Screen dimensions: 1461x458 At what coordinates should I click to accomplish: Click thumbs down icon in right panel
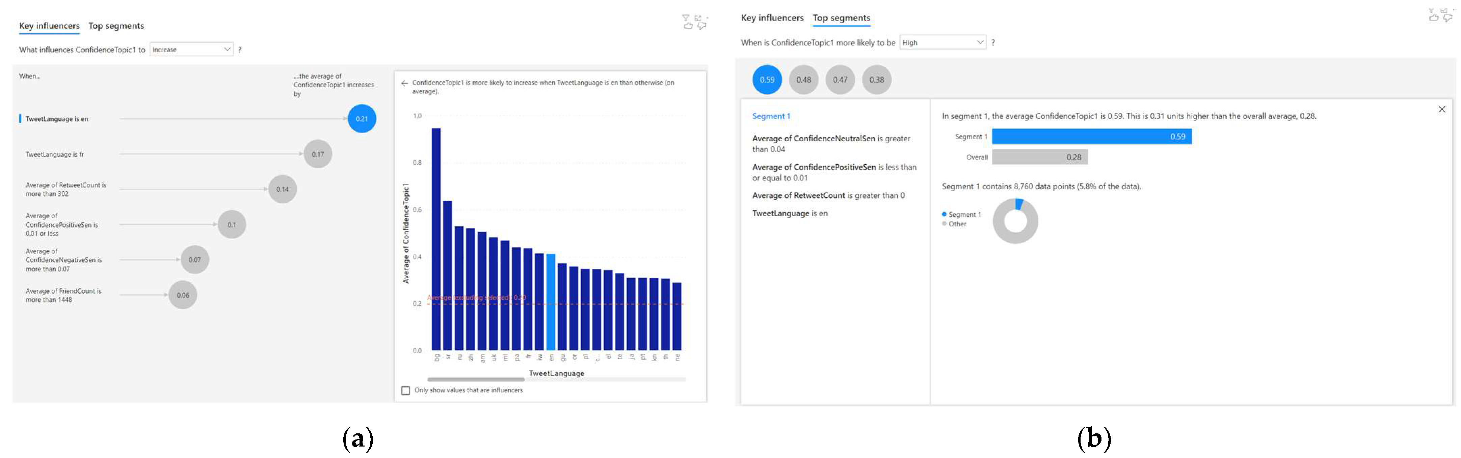point(1447,18)
